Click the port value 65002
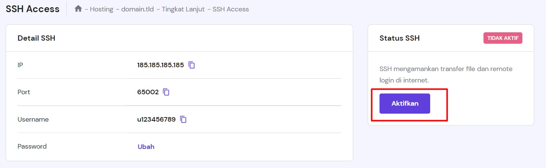546x168 pixels. click(x=148, y=92)
